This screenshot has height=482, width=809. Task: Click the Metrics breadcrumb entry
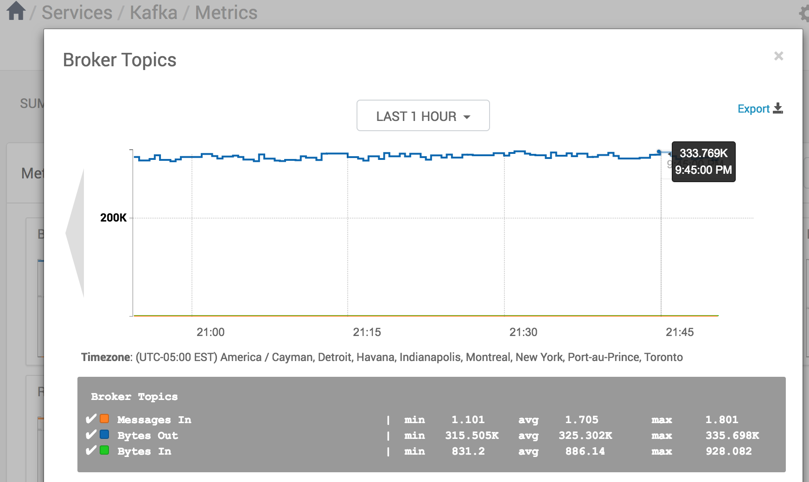pyautogui.click(x=226, y=13)
